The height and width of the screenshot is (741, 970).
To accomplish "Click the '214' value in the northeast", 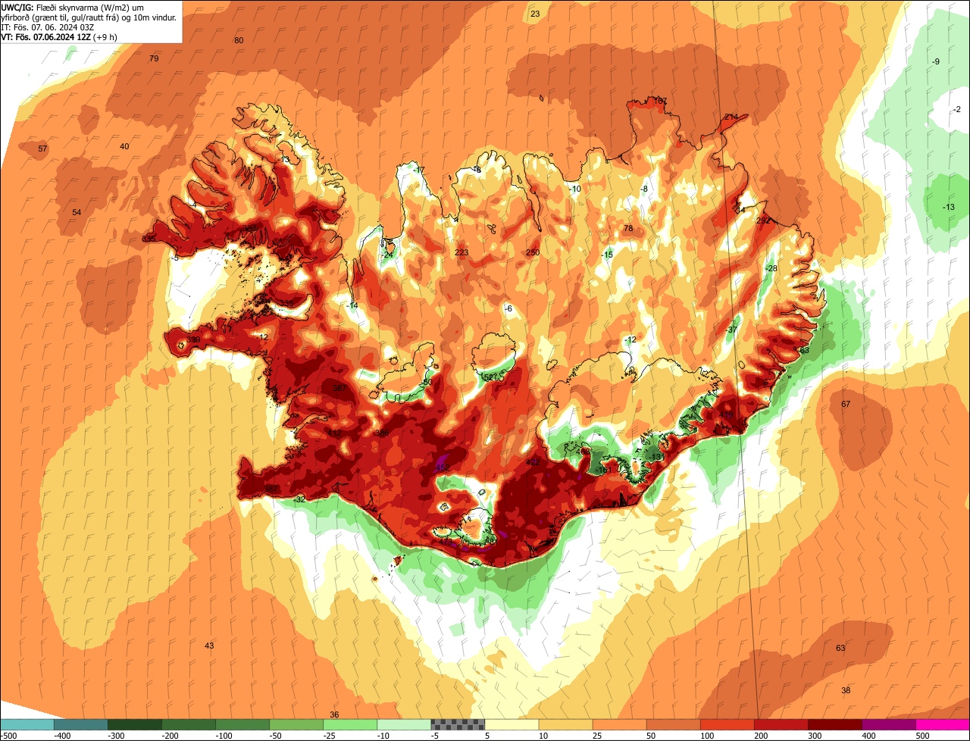I will [x=731, y=117].
